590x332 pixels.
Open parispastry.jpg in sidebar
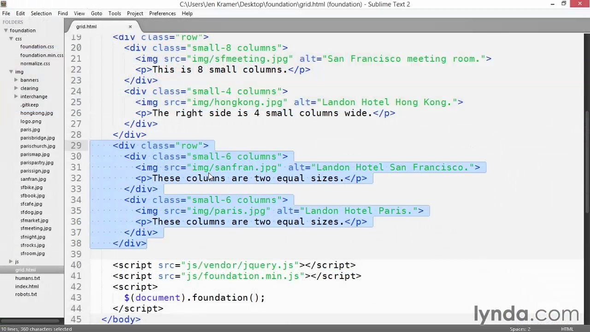coord(37,163)
